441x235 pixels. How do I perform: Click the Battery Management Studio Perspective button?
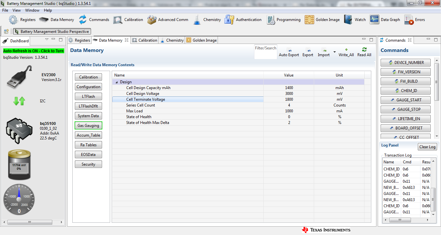[x=52, y=32]
